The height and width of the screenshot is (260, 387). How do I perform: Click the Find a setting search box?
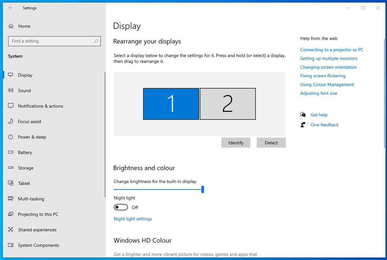54,41
